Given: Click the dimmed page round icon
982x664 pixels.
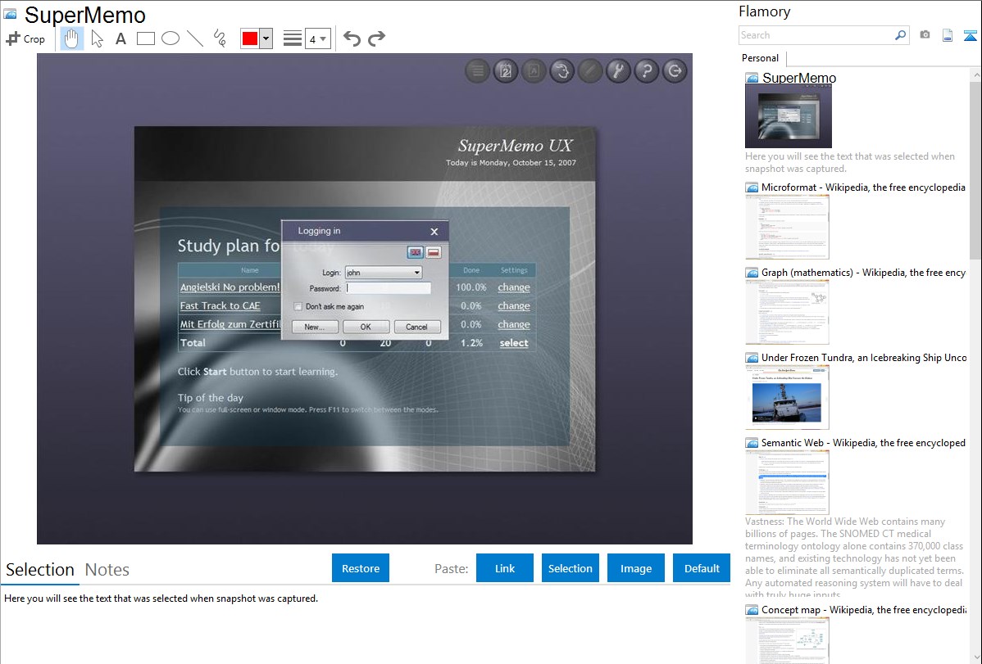Looking at the screenshot, I should click(534, 71).
